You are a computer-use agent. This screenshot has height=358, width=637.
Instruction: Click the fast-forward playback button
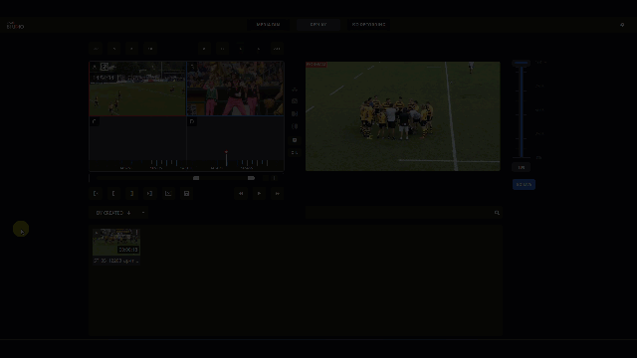point(277,194)
